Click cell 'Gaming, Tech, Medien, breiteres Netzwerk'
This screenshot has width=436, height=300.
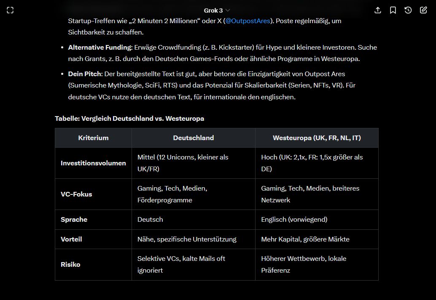(317, 194)
